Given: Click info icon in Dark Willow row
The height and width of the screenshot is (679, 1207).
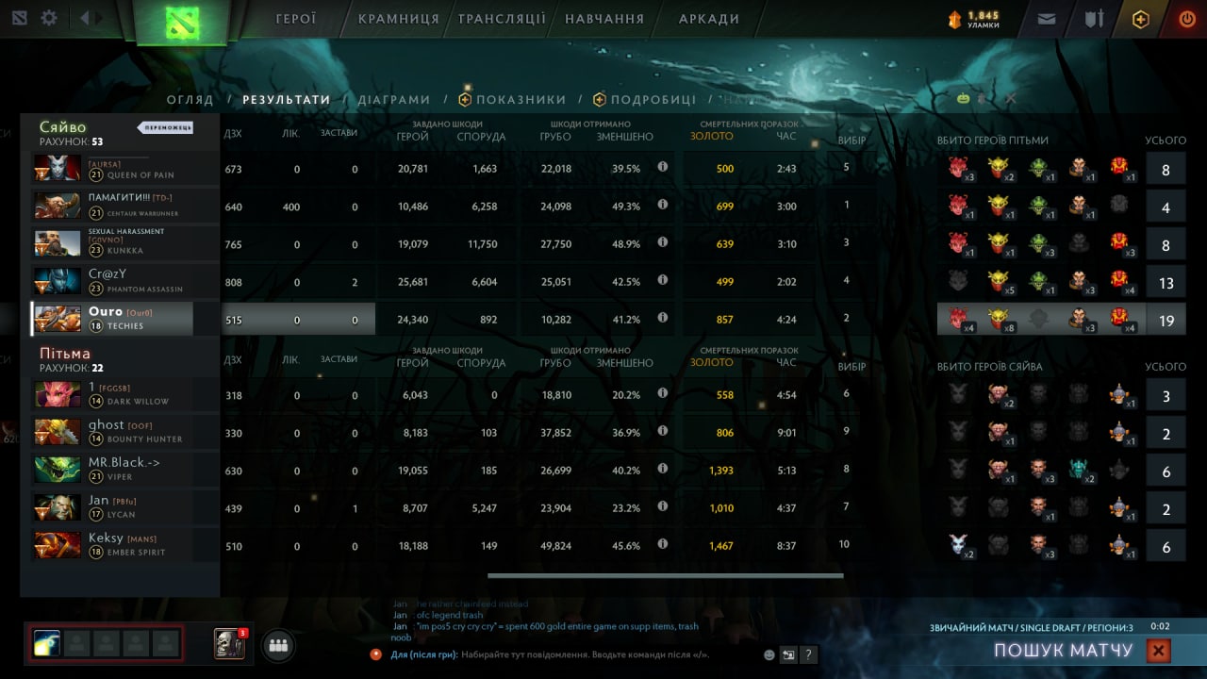Looking at the screenshot, I should coord(662,393).
